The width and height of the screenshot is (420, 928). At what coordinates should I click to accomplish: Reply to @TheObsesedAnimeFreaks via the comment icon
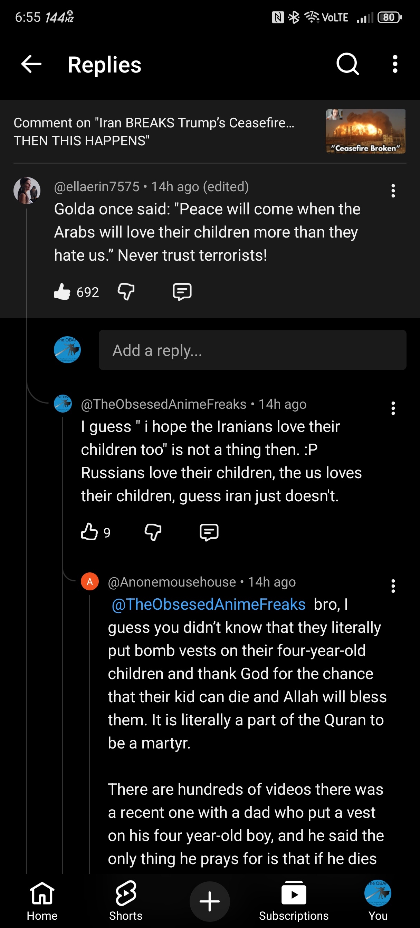point(209,532)
